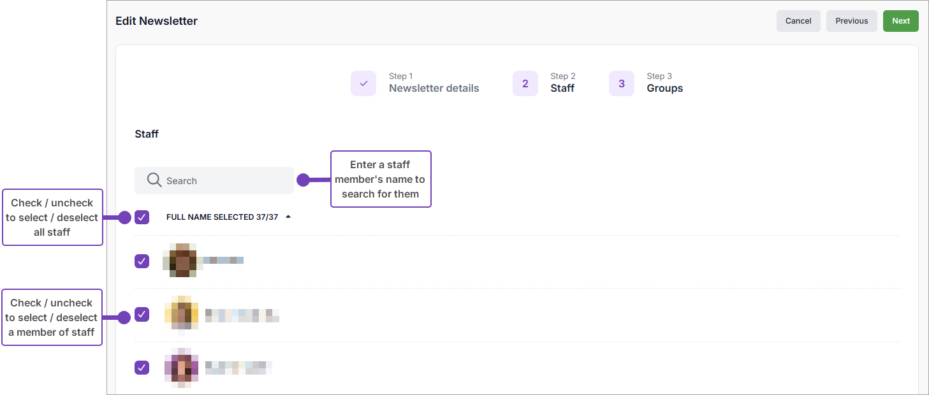Click the Previous button
Screen dimensions: 929x395
click(x=851, y=21)
